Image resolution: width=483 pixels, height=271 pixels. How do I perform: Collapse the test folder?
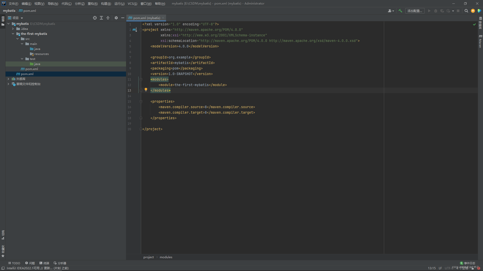(22, 59)
